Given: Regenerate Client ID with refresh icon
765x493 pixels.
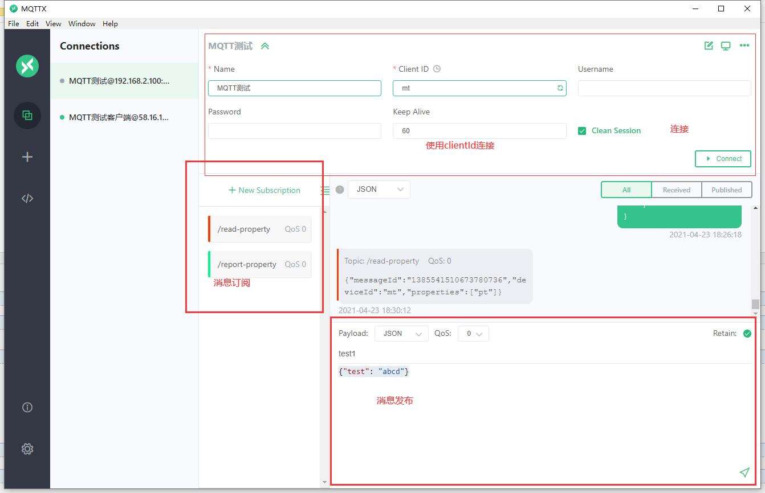Looking at the screenshot, I should coord(560,88).
